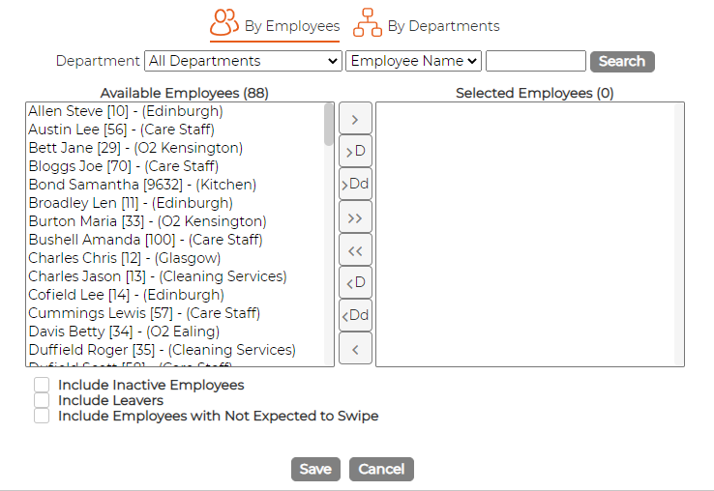714x491 pixels.
Task: Click the Save button
Action: [315, 469]
